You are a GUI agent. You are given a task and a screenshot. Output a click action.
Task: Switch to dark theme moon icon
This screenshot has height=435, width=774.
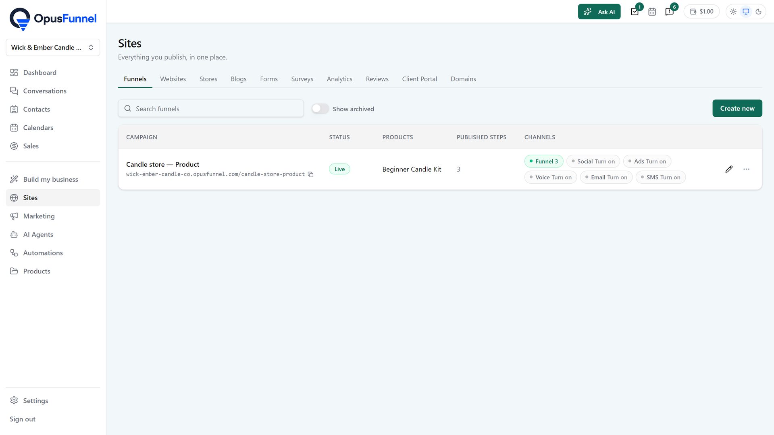pos(758,12)
